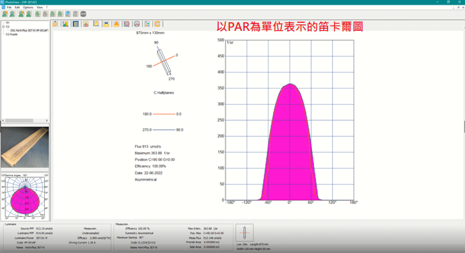Open the pencil edit icon in the view toolbar
The height and width of the screenshot is (253, 465).
56,24
